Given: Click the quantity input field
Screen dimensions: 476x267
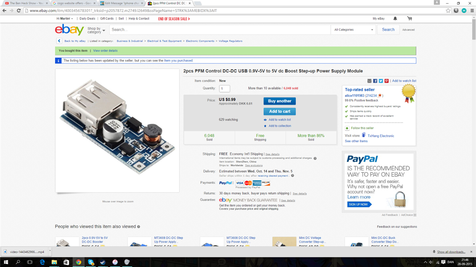Looking at the screenshot, I should [x=225, y=89].
